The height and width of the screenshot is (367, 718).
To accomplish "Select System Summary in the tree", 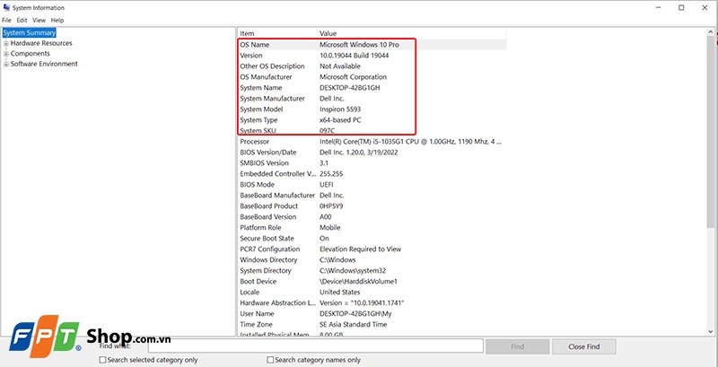I will [30, 32].
